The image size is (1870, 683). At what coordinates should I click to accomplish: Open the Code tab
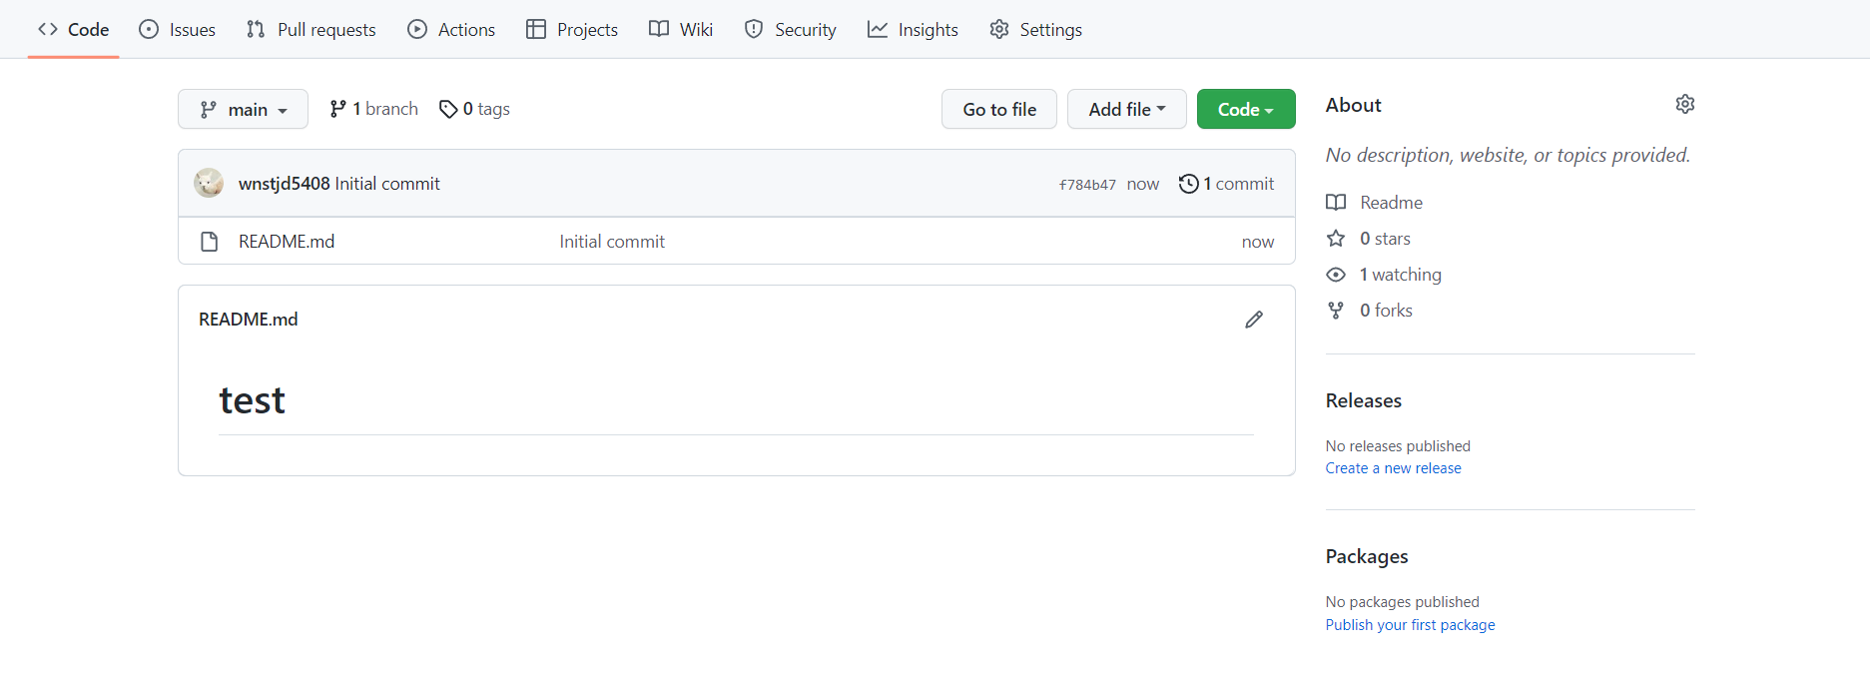74,29
